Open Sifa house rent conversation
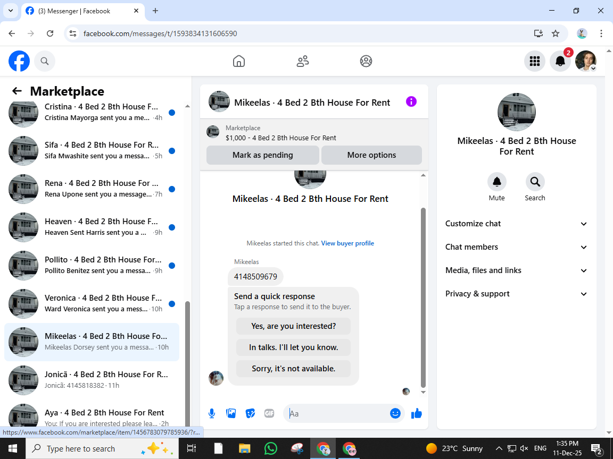 tap(92, 151)
